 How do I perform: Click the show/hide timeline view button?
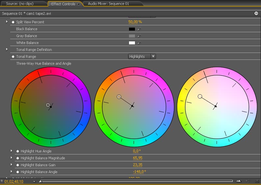256,13
